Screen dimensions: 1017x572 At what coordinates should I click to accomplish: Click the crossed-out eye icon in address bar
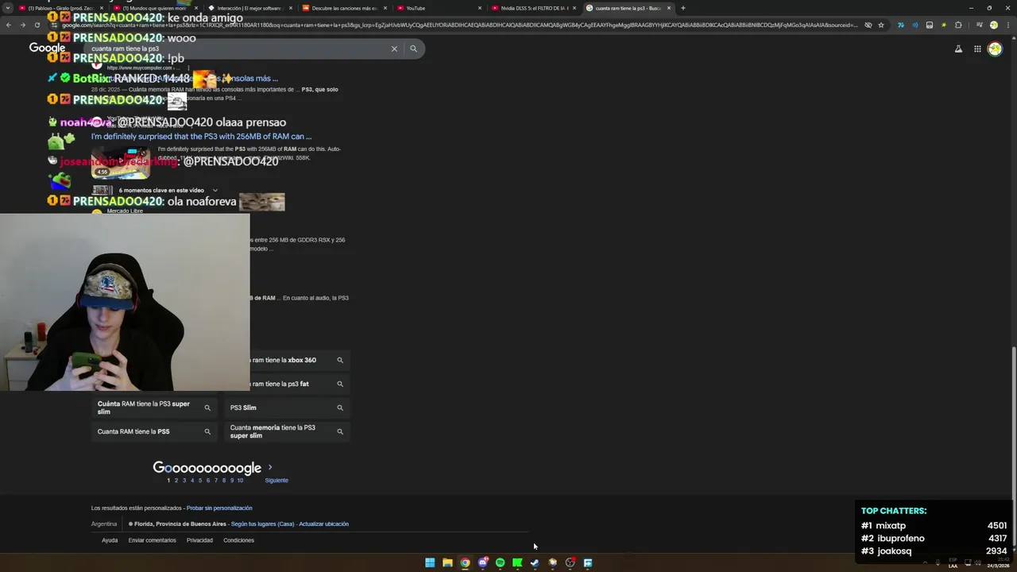click(868, 25)
